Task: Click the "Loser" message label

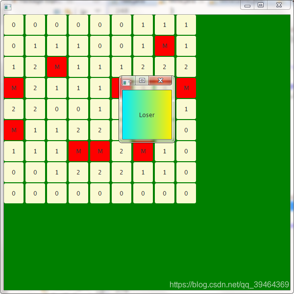Action: coord(147,115)
